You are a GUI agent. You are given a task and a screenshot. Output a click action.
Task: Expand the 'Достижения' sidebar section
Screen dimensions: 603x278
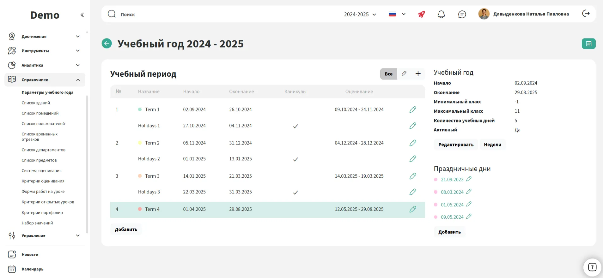click(45, 37)
